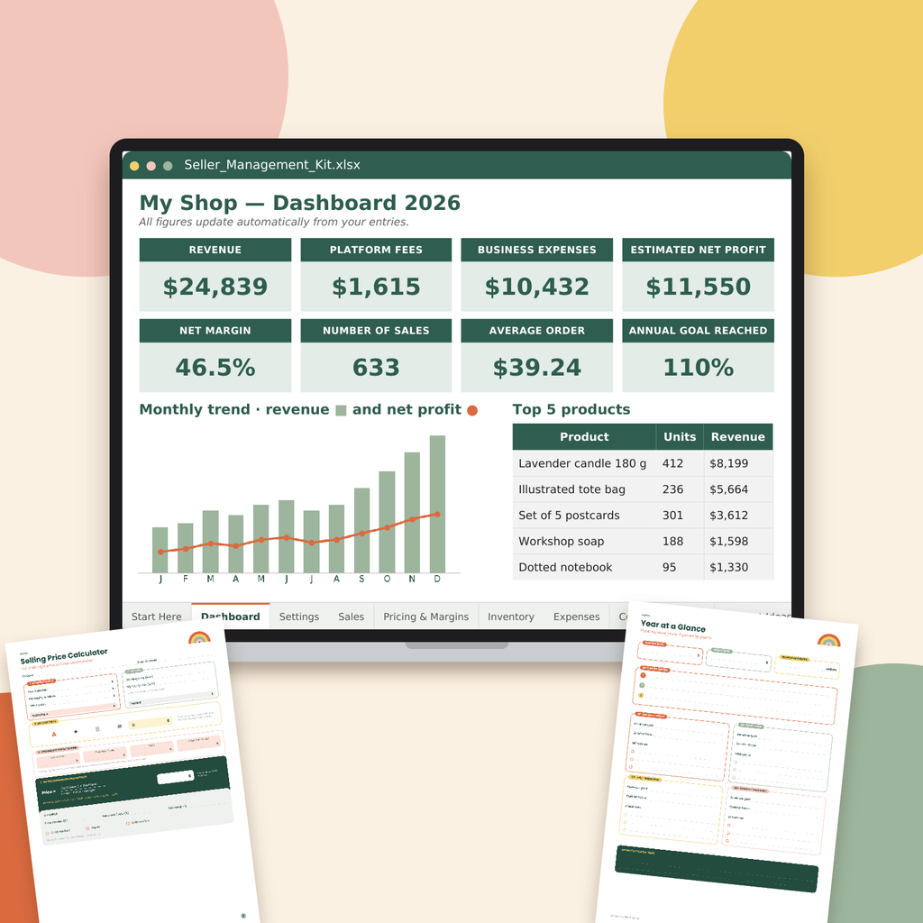
Task: Go to the Pricing & Margins tab
Action: [x=426, y=617]
